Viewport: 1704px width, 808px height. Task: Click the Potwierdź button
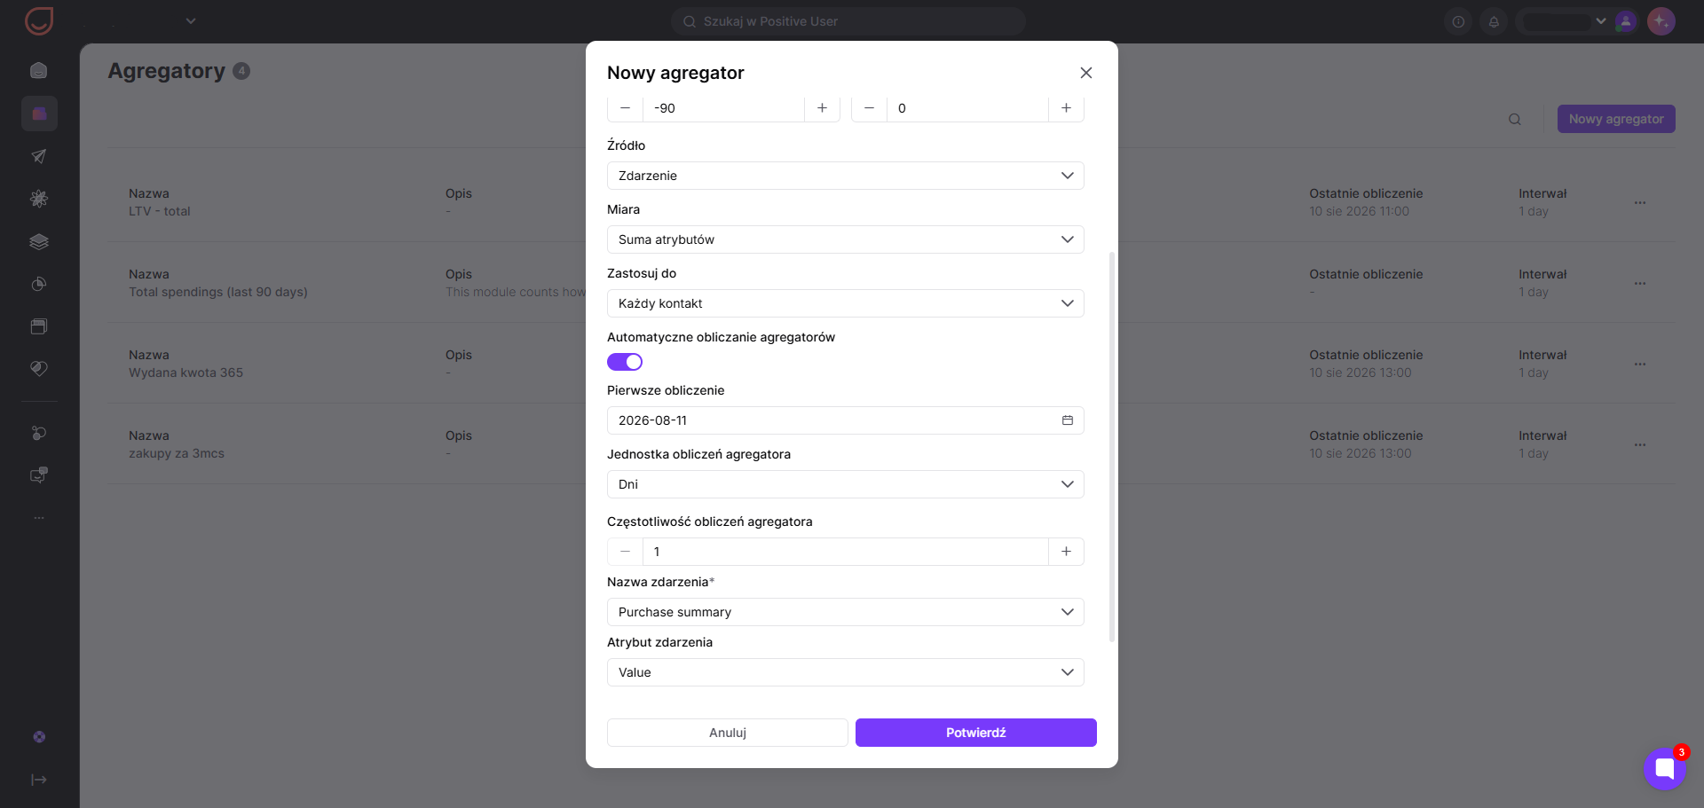coord(976,733)
